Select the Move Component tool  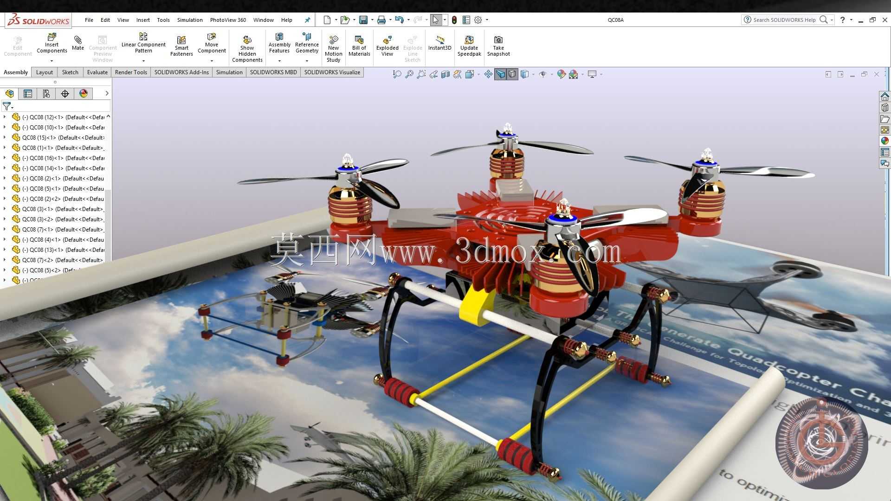click(x=212, y=43)
